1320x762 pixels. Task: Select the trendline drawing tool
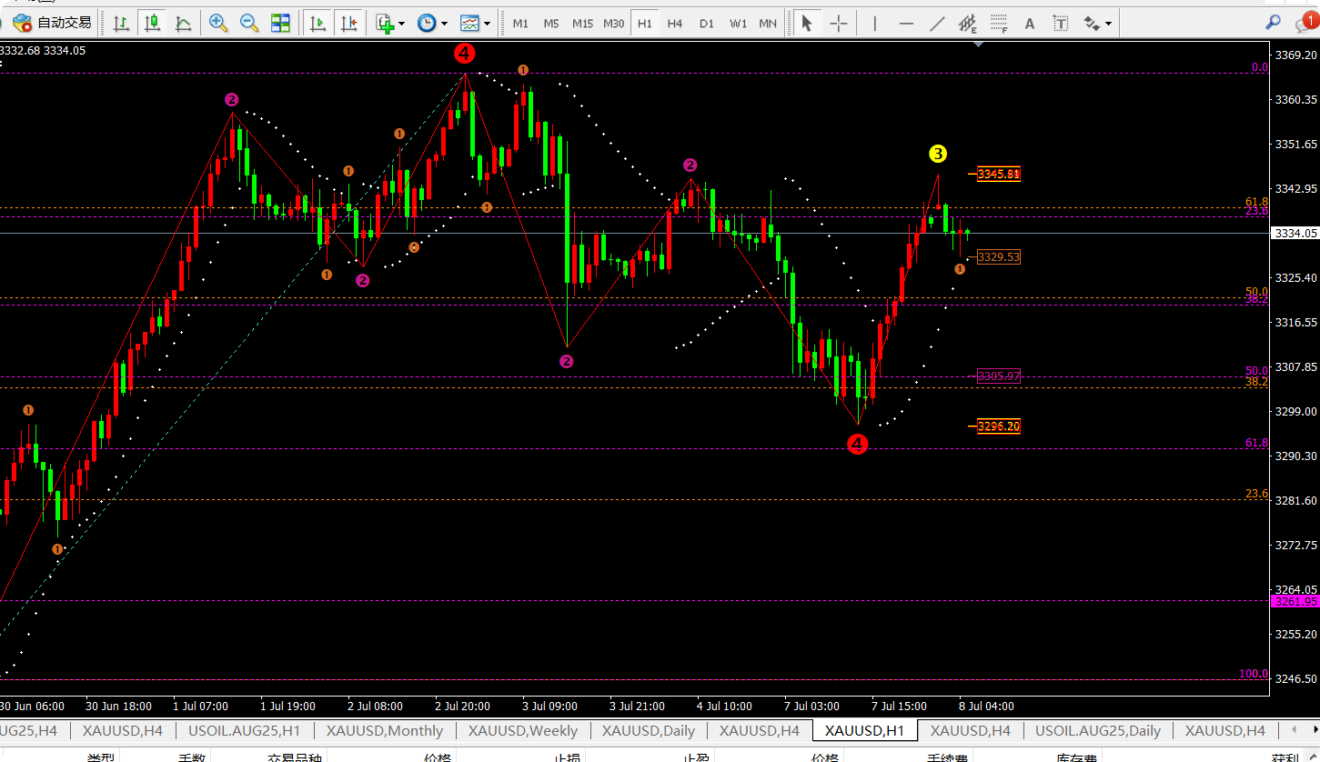click(x=937, y=23)
